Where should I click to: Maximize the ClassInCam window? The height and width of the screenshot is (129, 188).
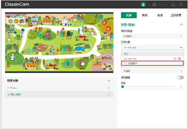point(173,5)
